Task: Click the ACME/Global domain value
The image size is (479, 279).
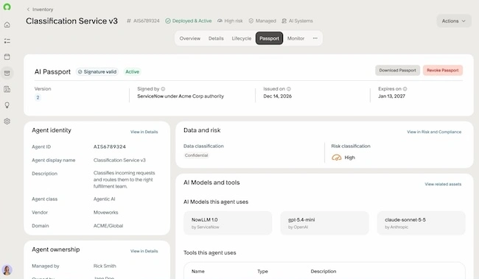Action: click(x=108, y=226)
